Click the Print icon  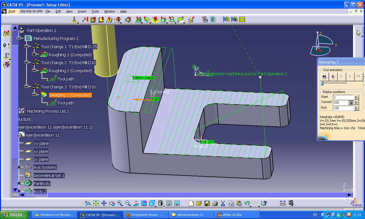coord(215,203)
